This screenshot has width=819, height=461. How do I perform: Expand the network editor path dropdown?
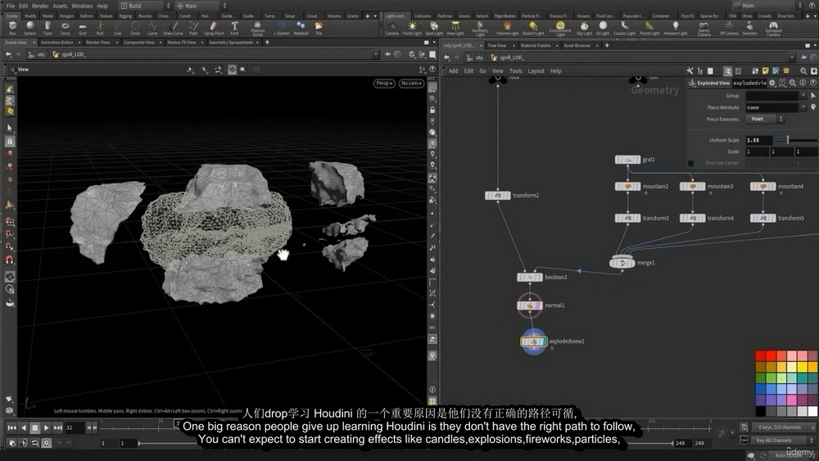click(792, 57)
